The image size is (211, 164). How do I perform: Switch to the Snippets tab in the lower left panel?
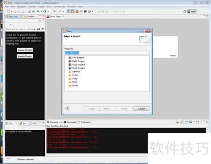click(33, 124)
